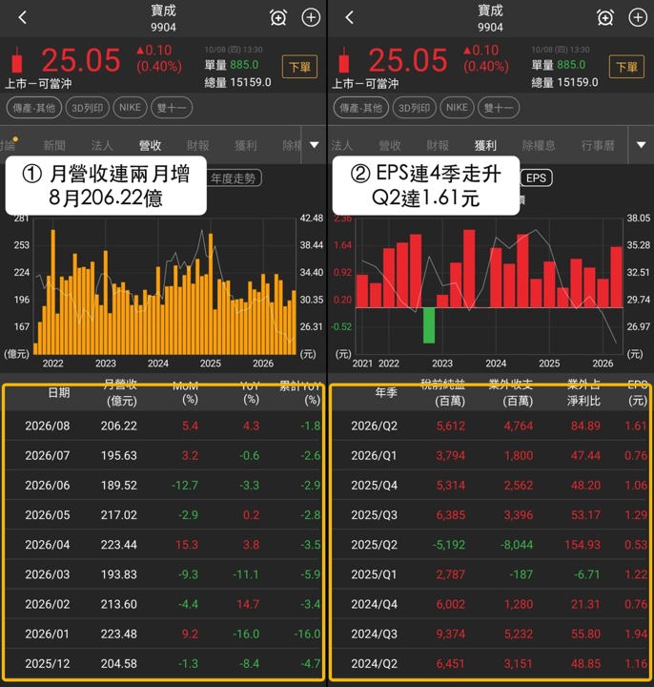
Task: Tap 206.22 revenue value
Action: pos(119,426)
